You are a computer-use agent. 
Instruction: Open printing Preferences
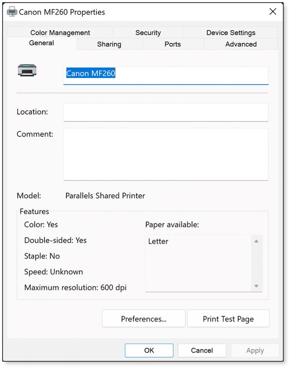pyautogui.click(x=143, y=318)
